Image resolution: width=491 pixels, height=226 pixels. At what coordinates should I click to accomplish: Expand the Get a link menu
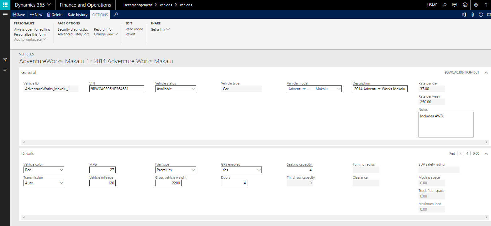pyautogui.click(x=160, y=29)
